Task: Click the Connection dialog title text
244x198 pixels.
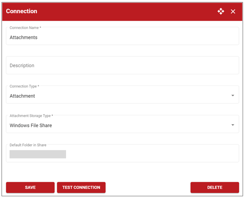Action: [x=22, y=11]
